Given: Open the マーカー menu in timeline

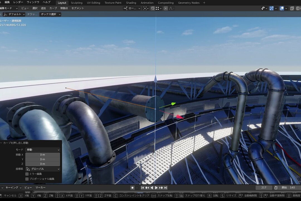Looking at the screenshot, I should pos(40,188).
